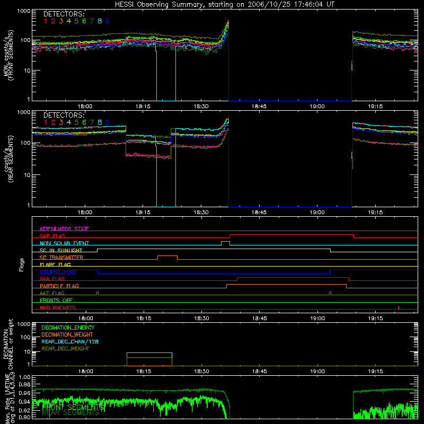The image size is (424, 424).
Task: Select yellow detector 4 in rear segments legend
Action: [x=69, y=122]
